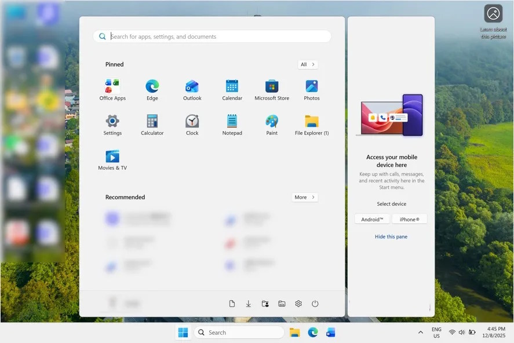Select Android as your mobile device
514x343 pixels.
click(x=371, y=219)
